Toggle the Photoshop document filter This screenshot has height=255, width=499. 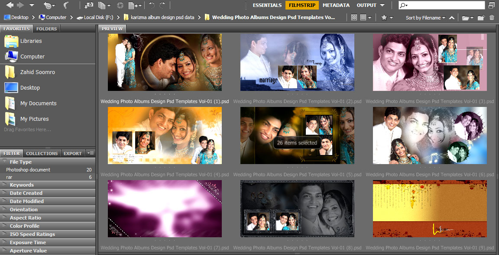pos(48,170)
